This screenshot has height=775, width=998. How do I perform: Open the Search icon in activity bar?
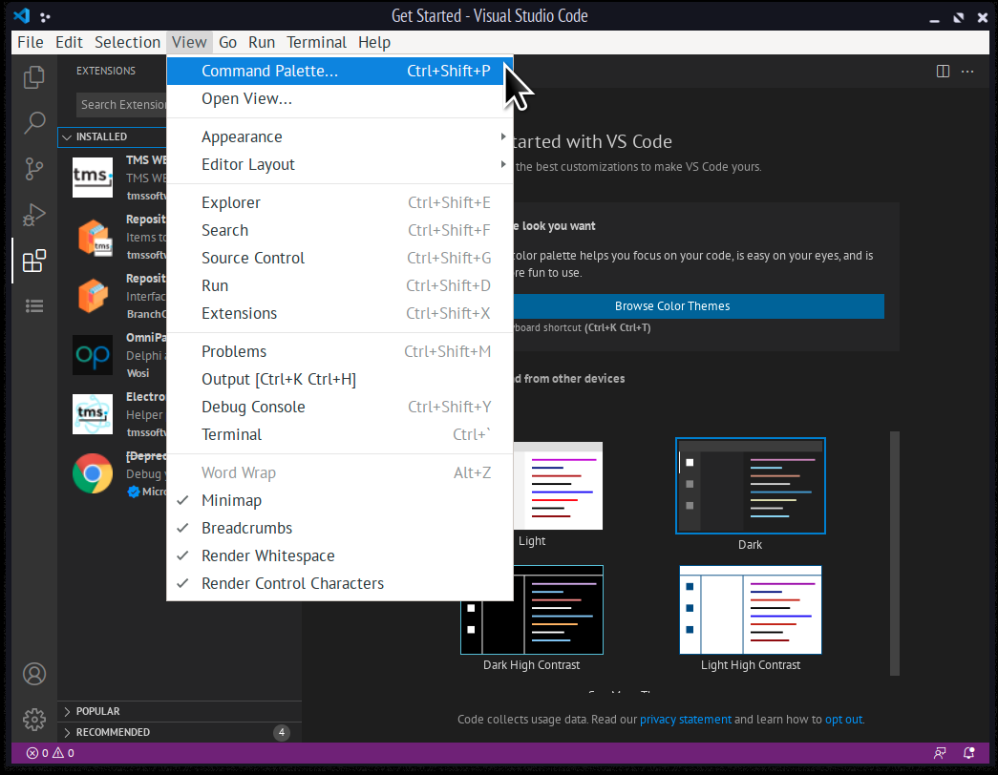(x=33, y=123)
